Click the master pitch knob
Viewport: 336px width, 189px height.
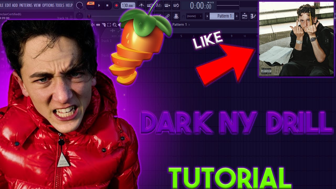(x=79, y=16)
